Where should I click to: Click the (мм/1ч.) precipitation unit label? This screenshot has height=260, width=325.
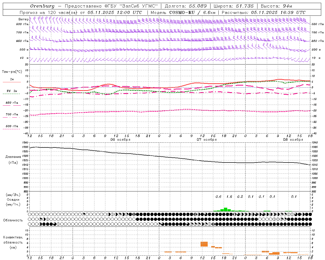coord(13,204)
